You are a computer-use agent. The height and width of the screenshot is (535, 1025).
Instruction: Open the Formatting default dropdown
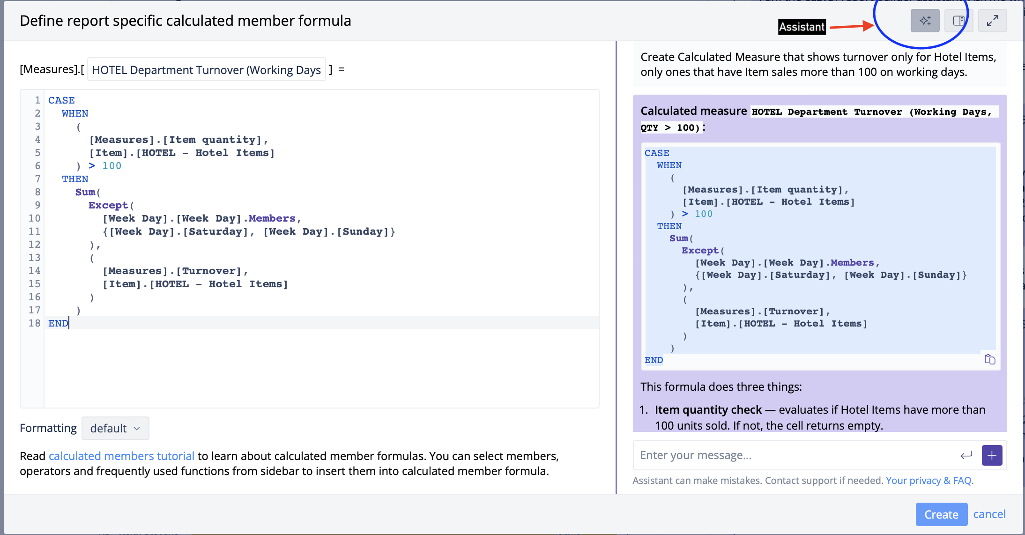[115, 428]
